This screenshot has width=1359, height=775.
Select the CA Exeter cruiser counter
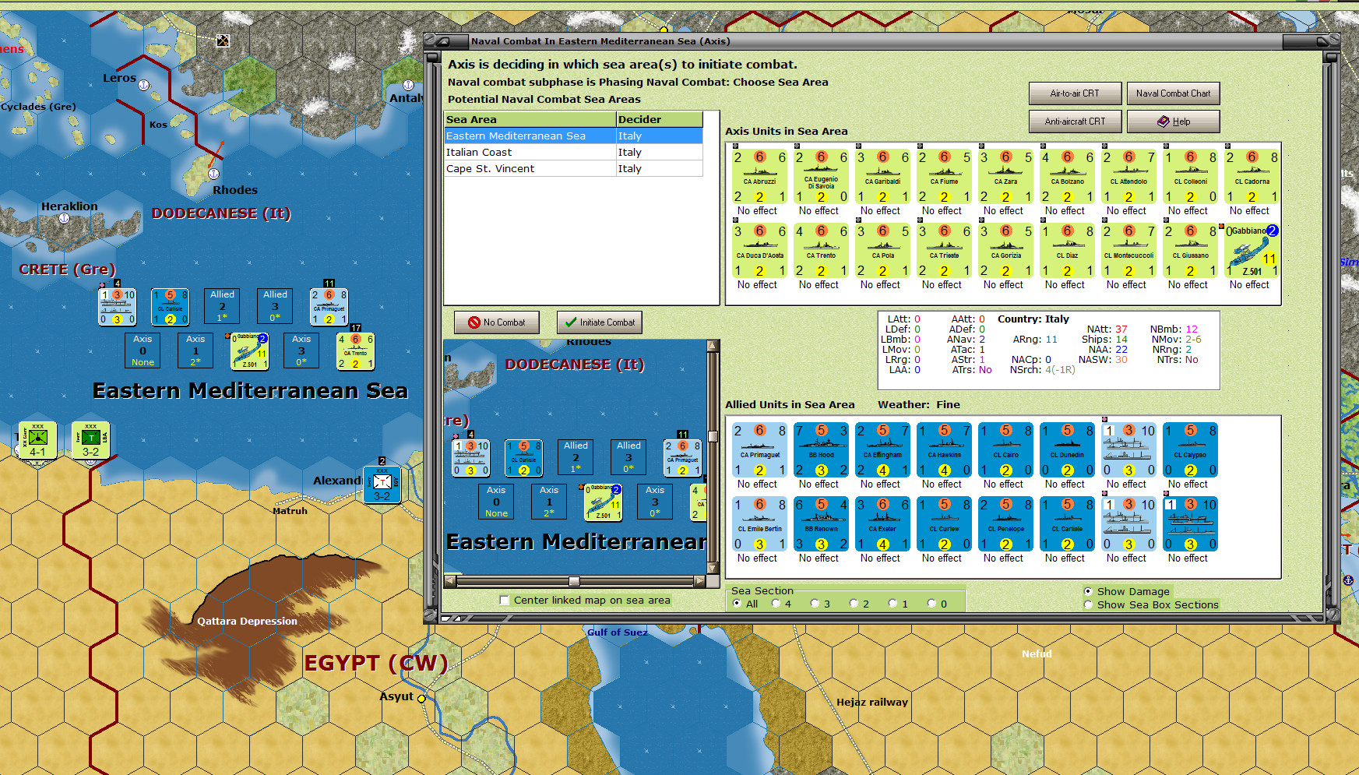coord(882,524)
